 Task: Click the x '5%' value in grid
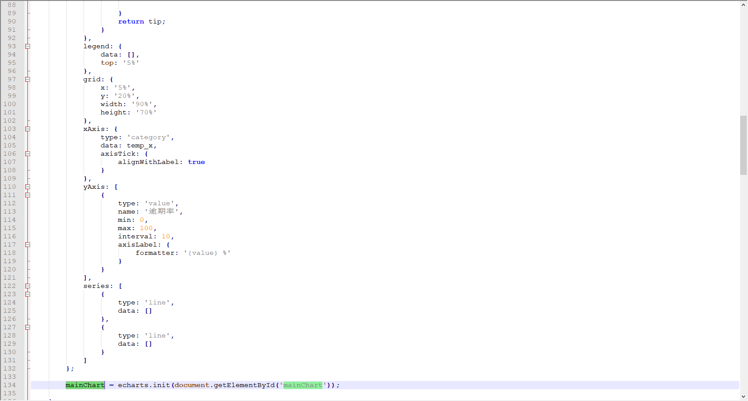[x=122, y=87]
